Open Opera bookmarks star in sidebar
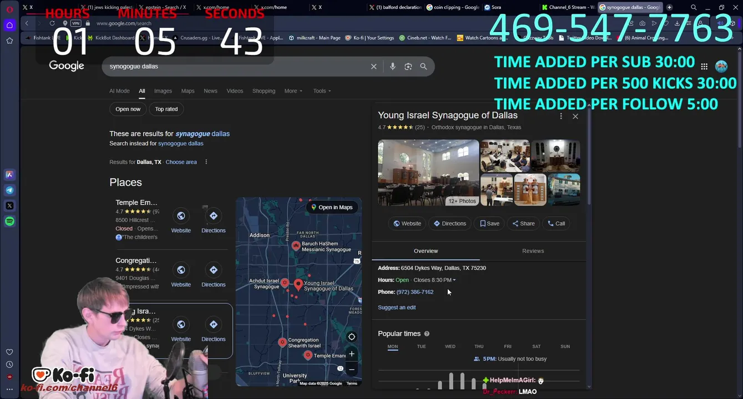 point(9,40)
